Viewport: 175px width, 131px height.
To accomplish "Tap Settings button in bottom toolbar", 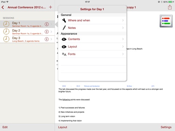I will [166, 127].
